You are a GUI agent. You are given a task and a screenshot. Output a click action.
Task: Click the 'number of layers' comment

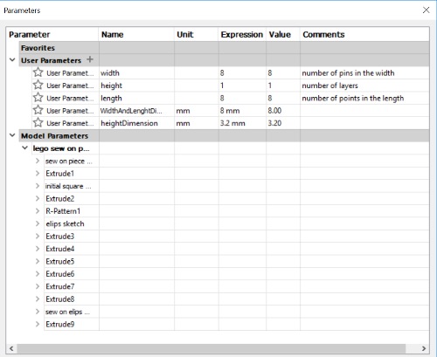pos(329,86)
